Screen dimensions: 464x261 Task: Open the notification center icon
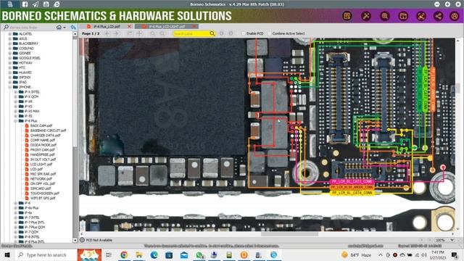455,254
